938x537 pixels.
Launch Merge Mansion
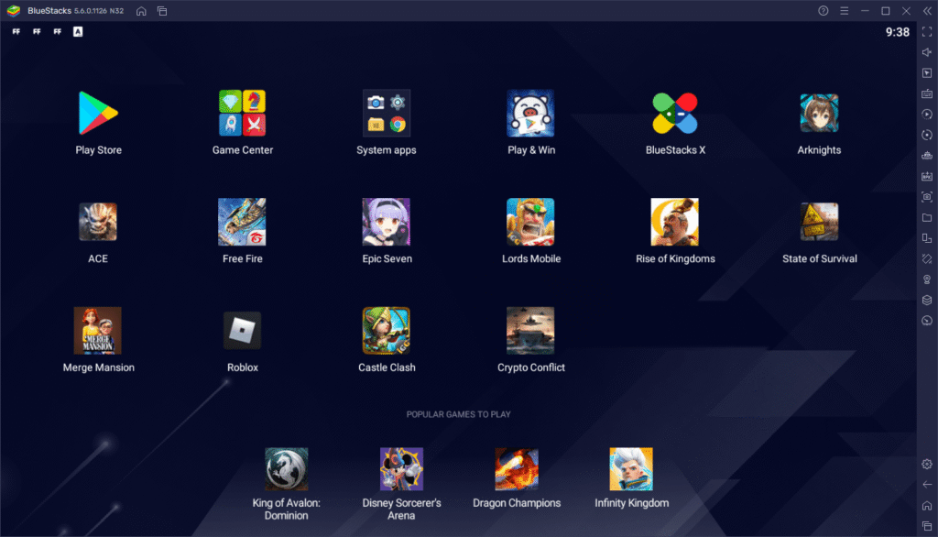point(98,331)
